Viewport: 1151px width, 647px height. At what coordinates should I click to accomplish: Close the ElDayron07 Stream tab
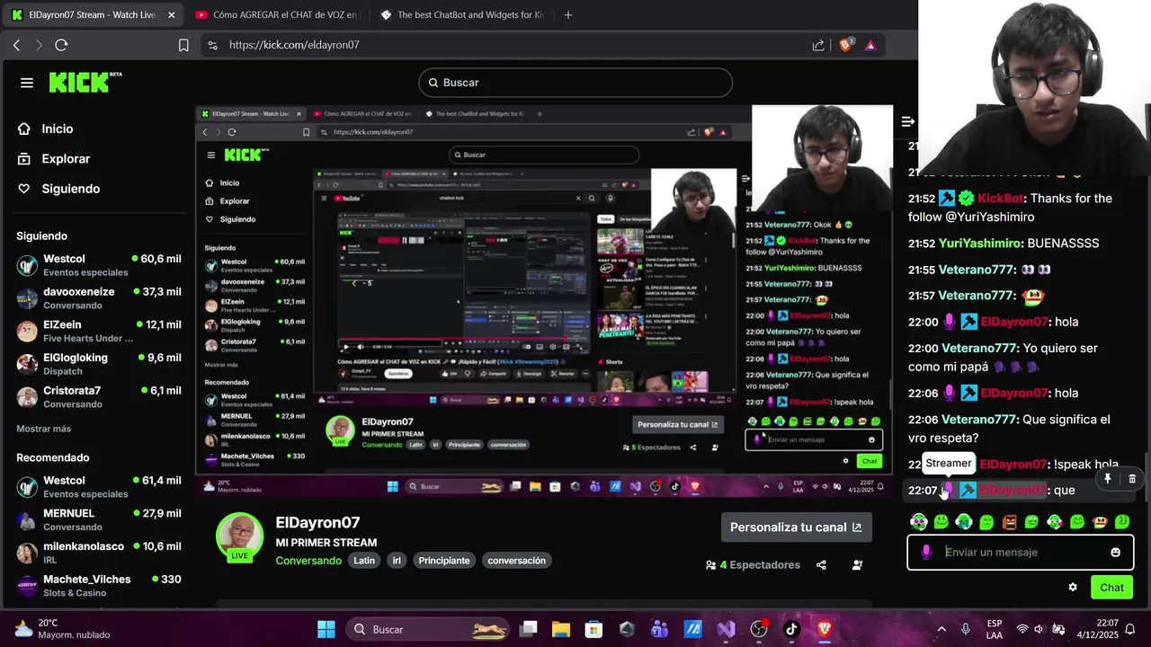171,14
